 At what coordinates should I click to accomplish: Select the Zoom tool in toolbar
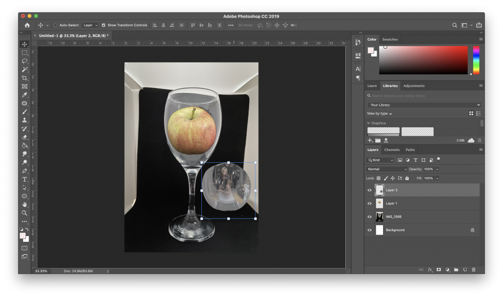click(x=25, y=213)
